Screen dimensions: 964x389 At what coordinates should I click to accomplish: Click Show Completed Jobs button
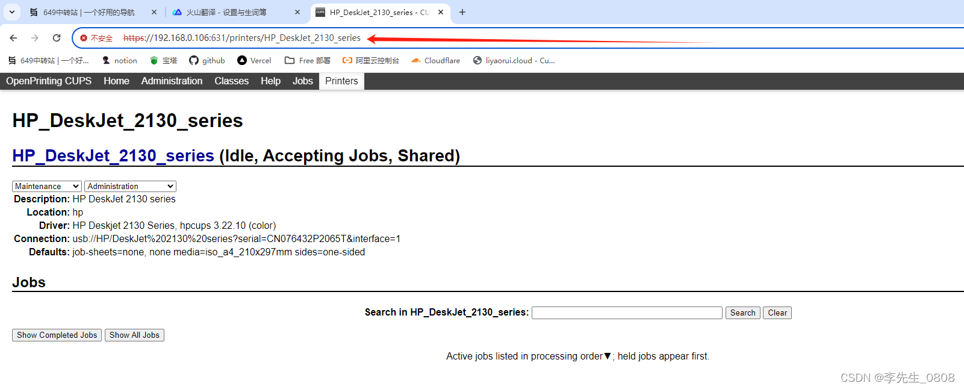pyautogui.click(x=57, y=335)
